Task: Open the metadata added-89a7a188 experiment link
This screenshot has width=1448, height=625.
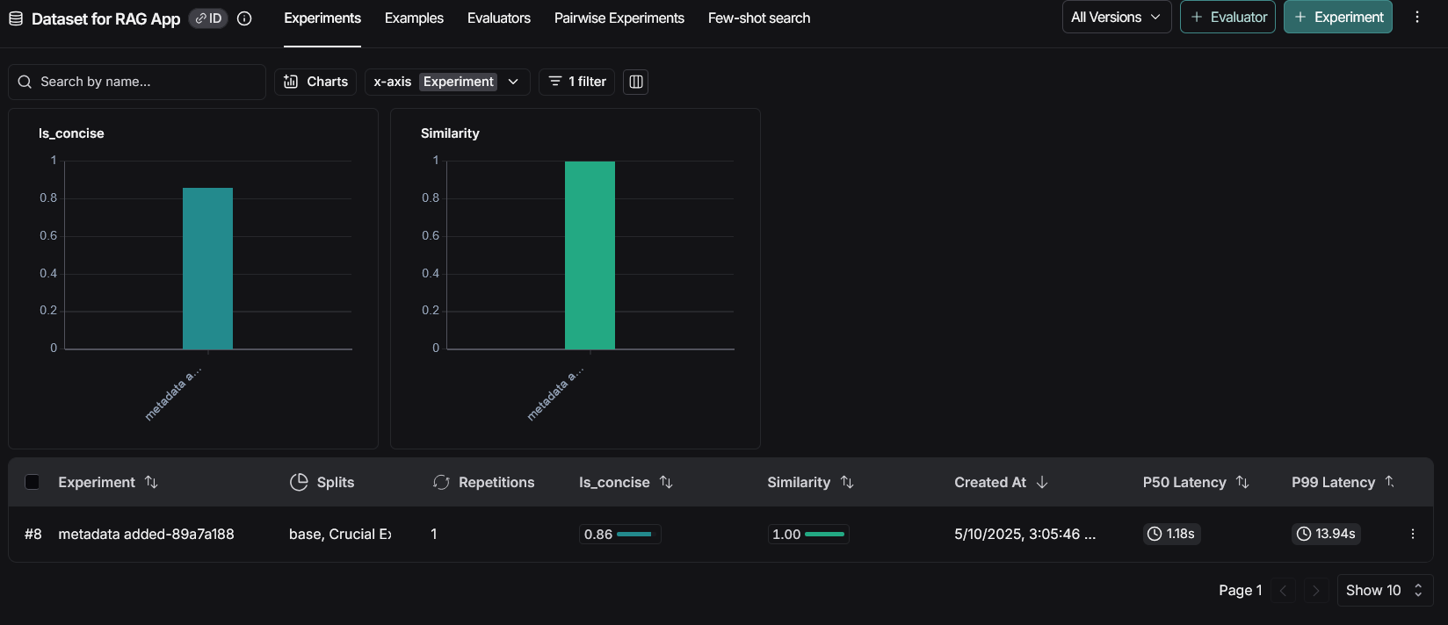Action: point(146,534)
